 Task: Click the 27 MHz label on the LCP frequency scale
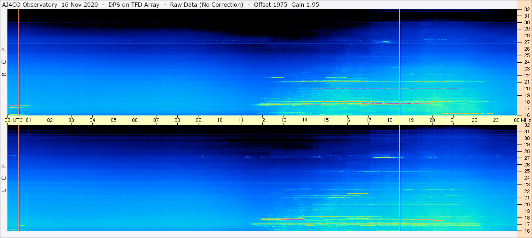pos(526,158)
